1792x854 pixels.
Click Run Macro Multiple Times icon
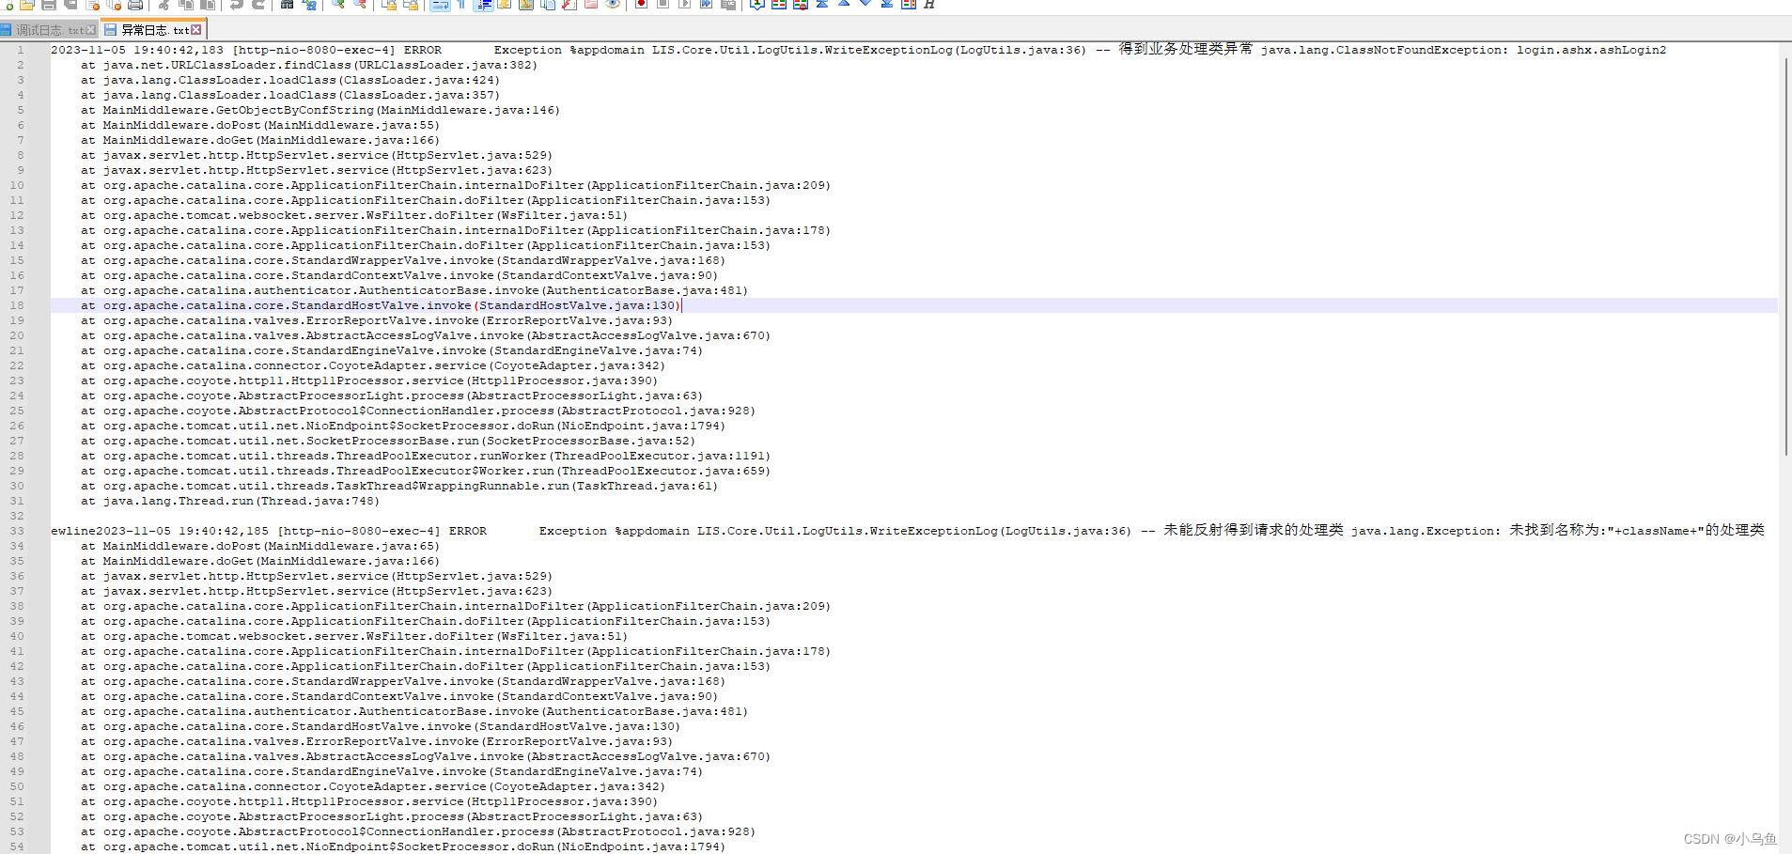(706, 4)
